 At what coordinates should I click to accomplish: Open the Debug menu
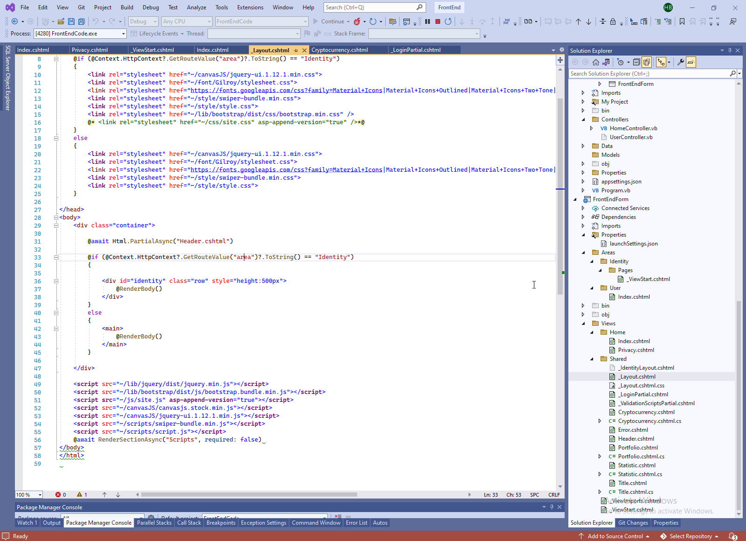coord(150,7)
